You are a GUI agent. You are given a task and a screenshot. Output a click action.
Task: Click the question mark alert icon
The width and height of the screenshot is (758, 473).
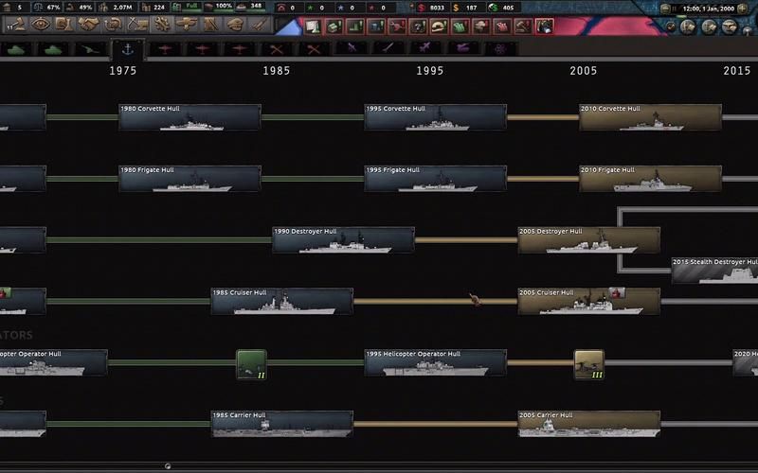(418, 26)
